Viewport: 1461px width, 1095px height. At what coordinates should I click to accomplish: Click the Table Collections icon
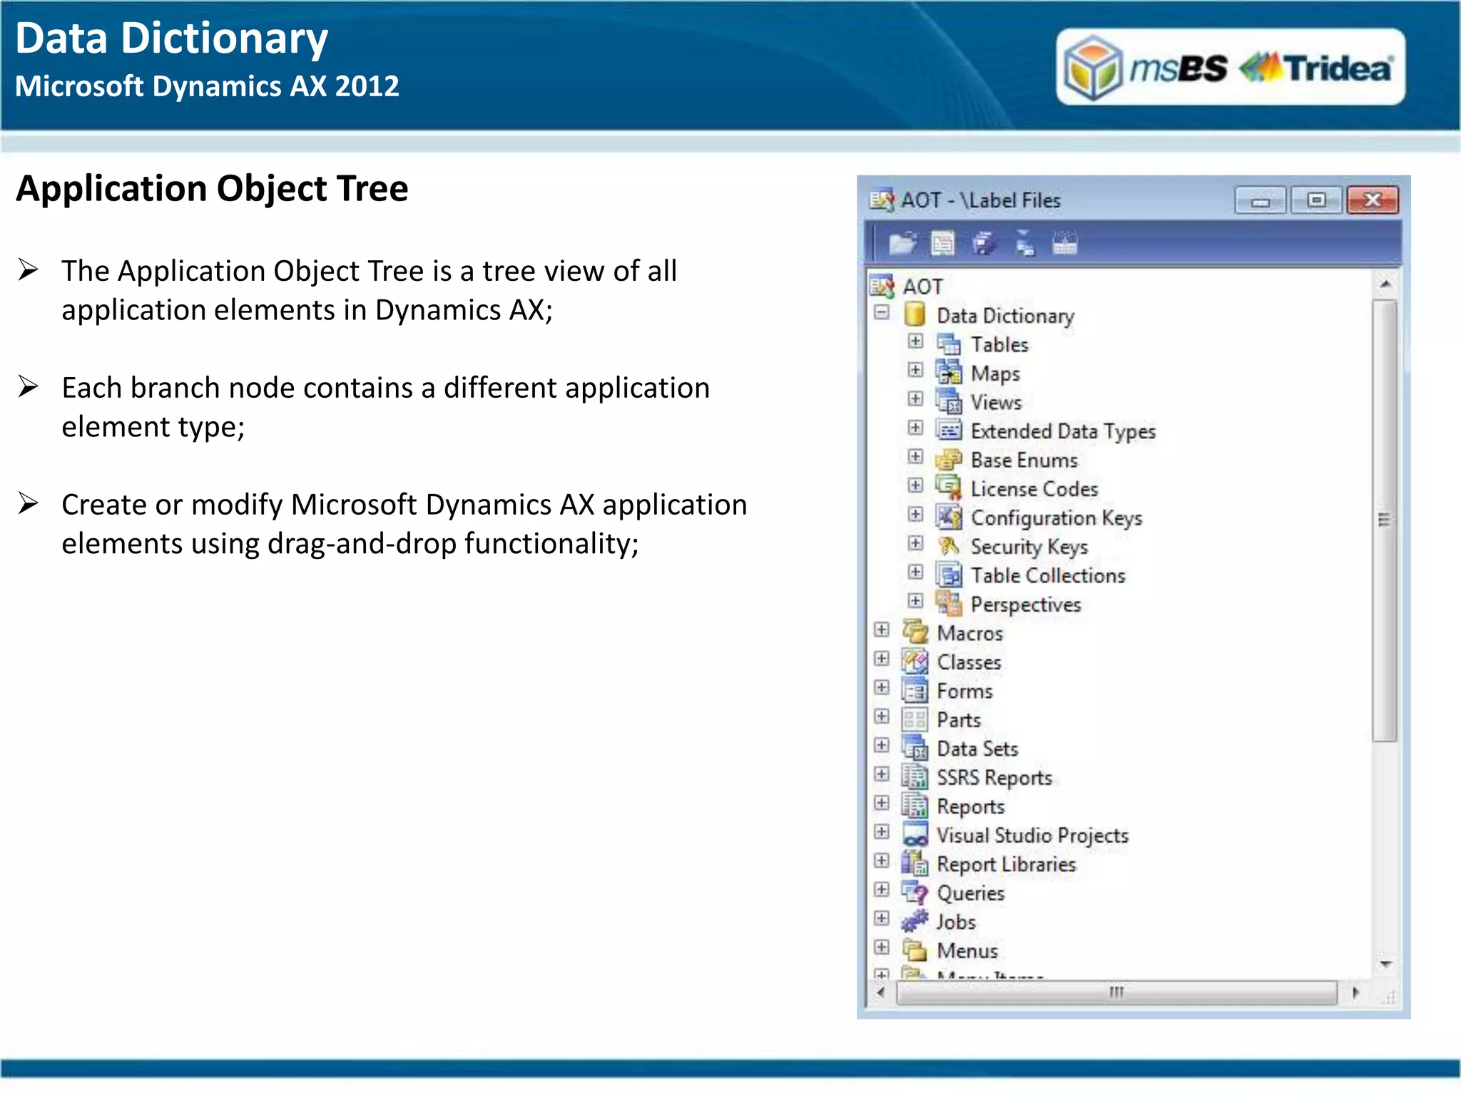click(949, 575)
